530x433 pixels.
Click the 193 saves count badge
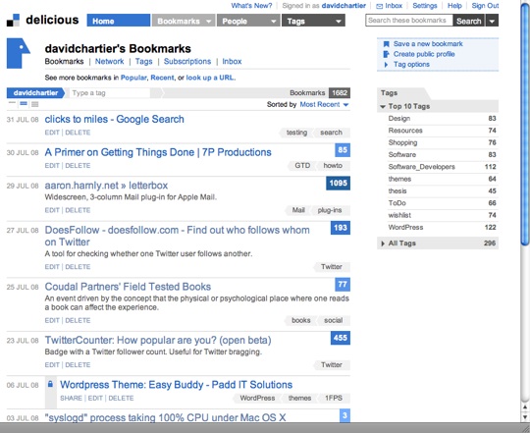pyautogui.click(x=341, y=228)
